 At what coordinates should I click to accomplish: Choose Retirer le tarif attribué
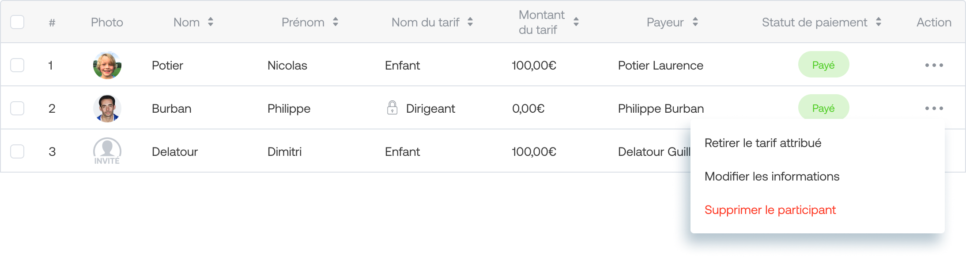[763, 143]
